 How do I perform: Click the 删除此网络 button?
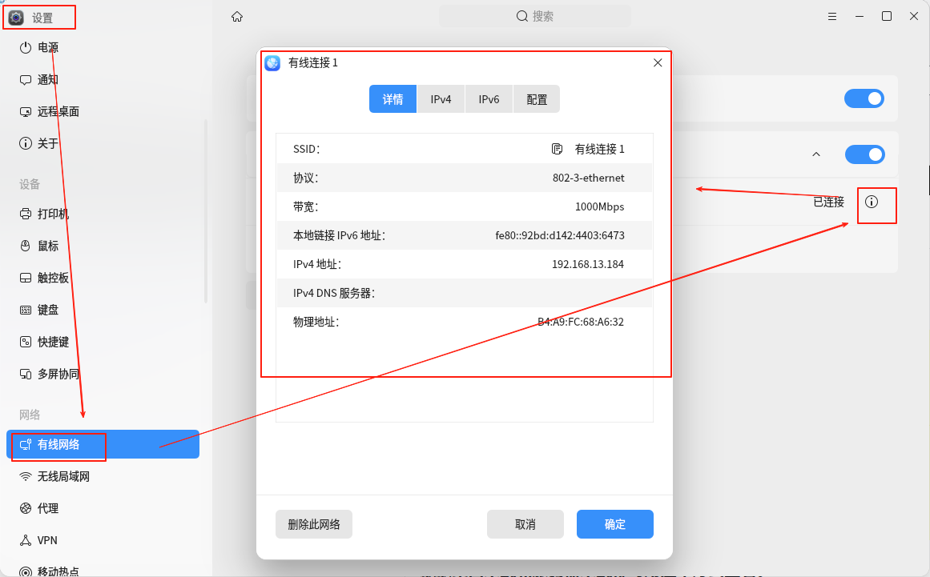314,524
